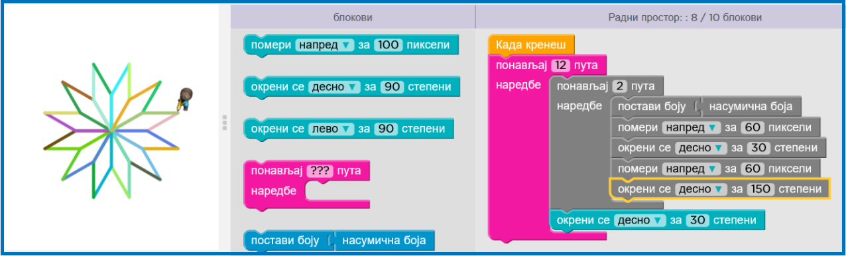This screenshot has width=846, height=256.
Task: Select the orange 'Када кренеш' block
Action: click(x=531, y=45)
